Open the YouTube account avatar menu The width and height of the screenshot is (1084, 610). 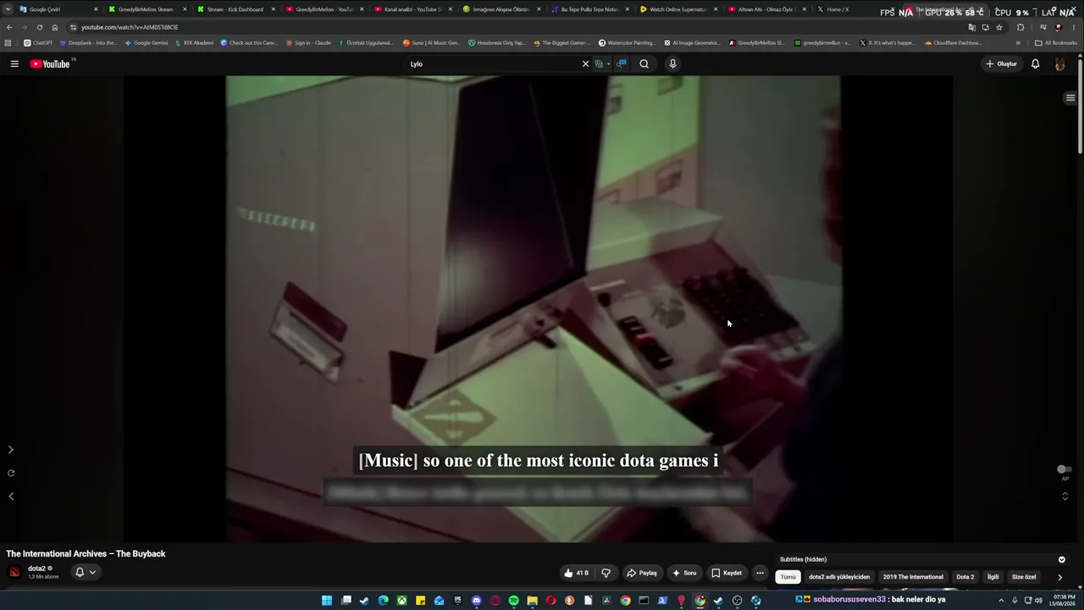1059,64
